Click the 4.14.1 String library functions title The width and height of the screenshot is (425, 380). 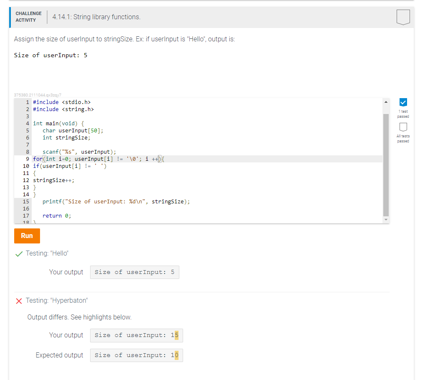coord(96,17)
